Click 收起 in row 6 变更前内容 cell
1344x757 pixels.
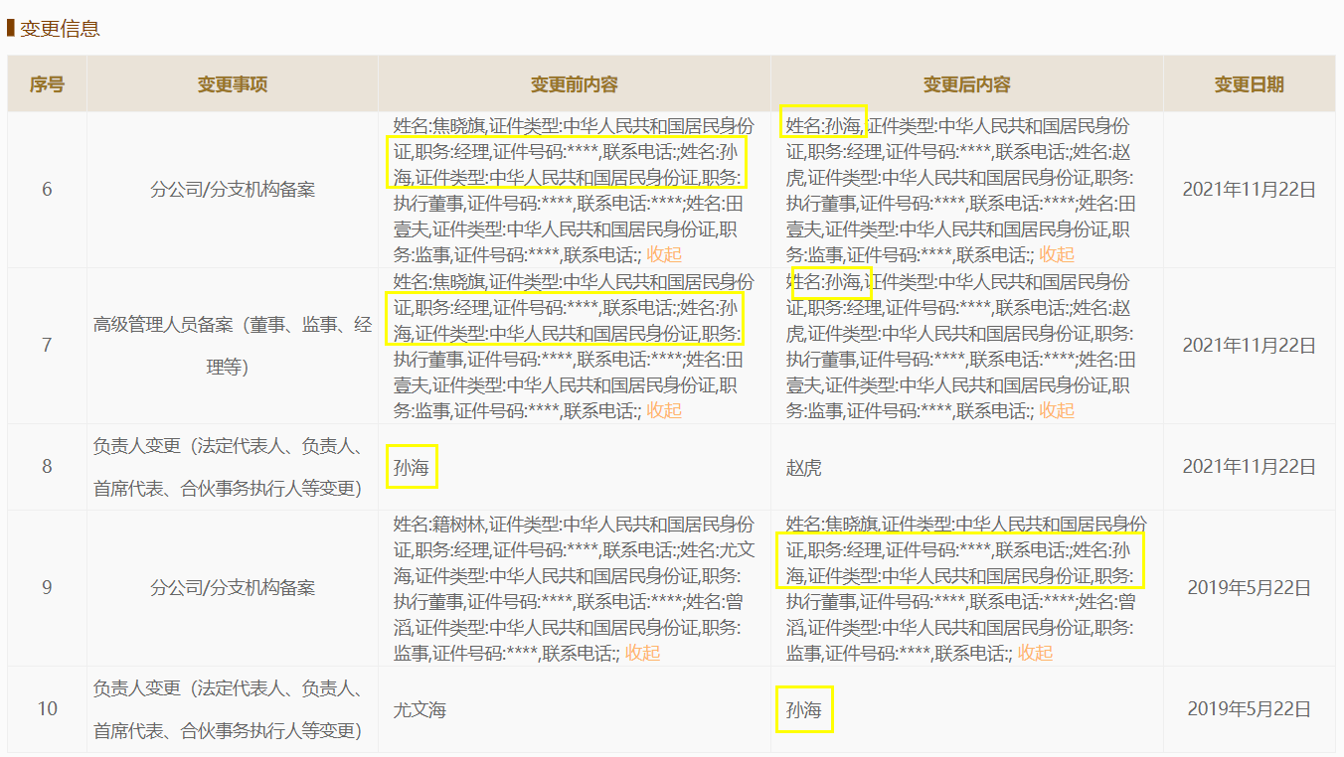664,254
